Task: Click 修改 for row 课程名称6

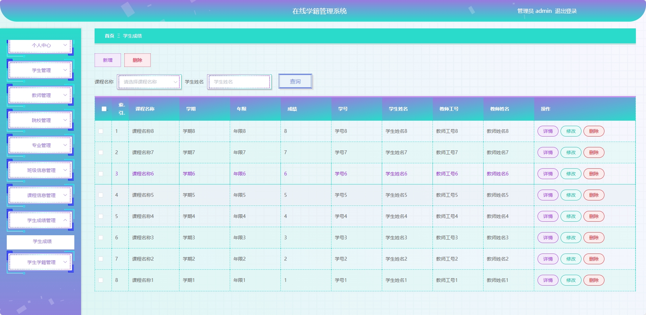Action: (571, 174)
